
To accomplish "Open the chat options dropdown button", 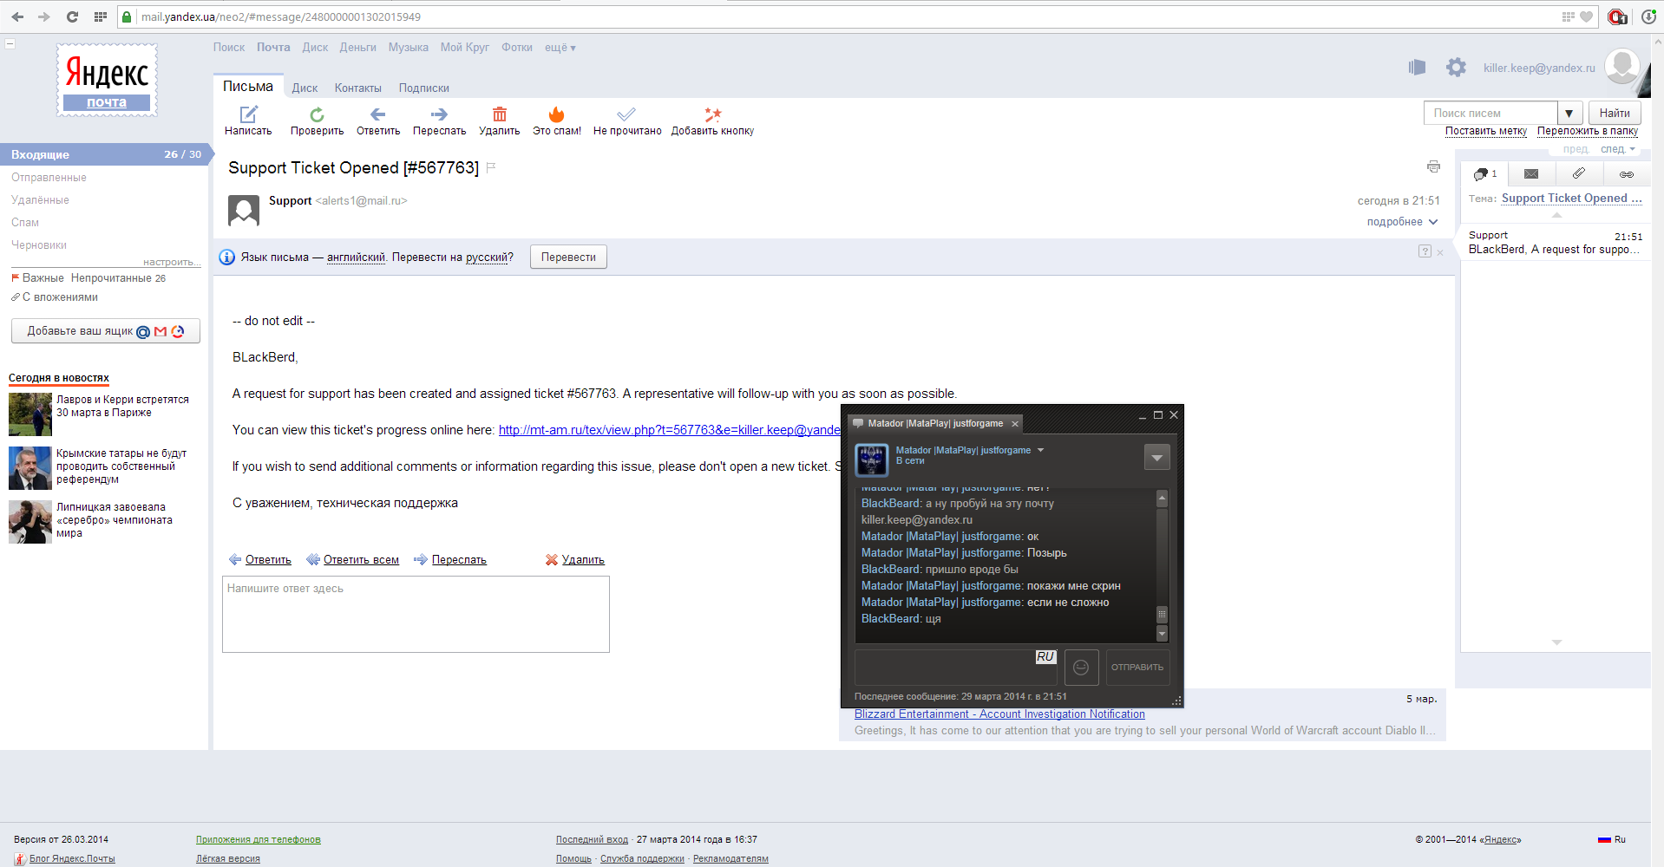I will coord(1156,457).
